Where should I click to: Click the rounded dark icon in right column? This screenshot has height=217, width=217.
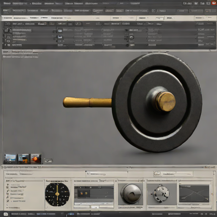tap(131, 37)
